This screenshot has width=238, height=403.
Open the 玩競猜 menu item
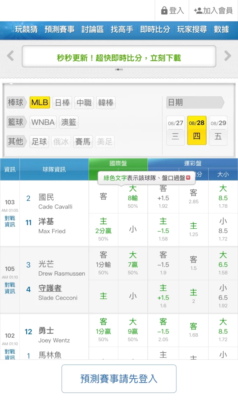(x=26, y=30)
